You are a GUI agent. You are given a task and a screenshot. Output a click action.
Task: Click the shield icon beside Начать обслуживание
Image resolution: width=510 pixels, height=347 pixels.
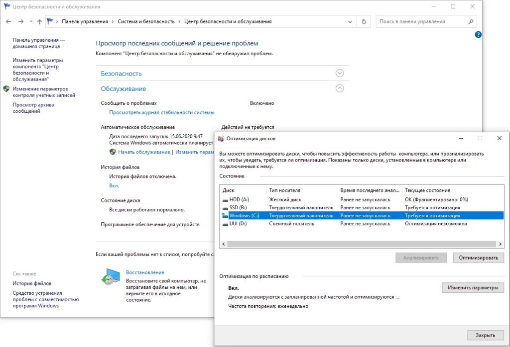click(x=113, y=152)
